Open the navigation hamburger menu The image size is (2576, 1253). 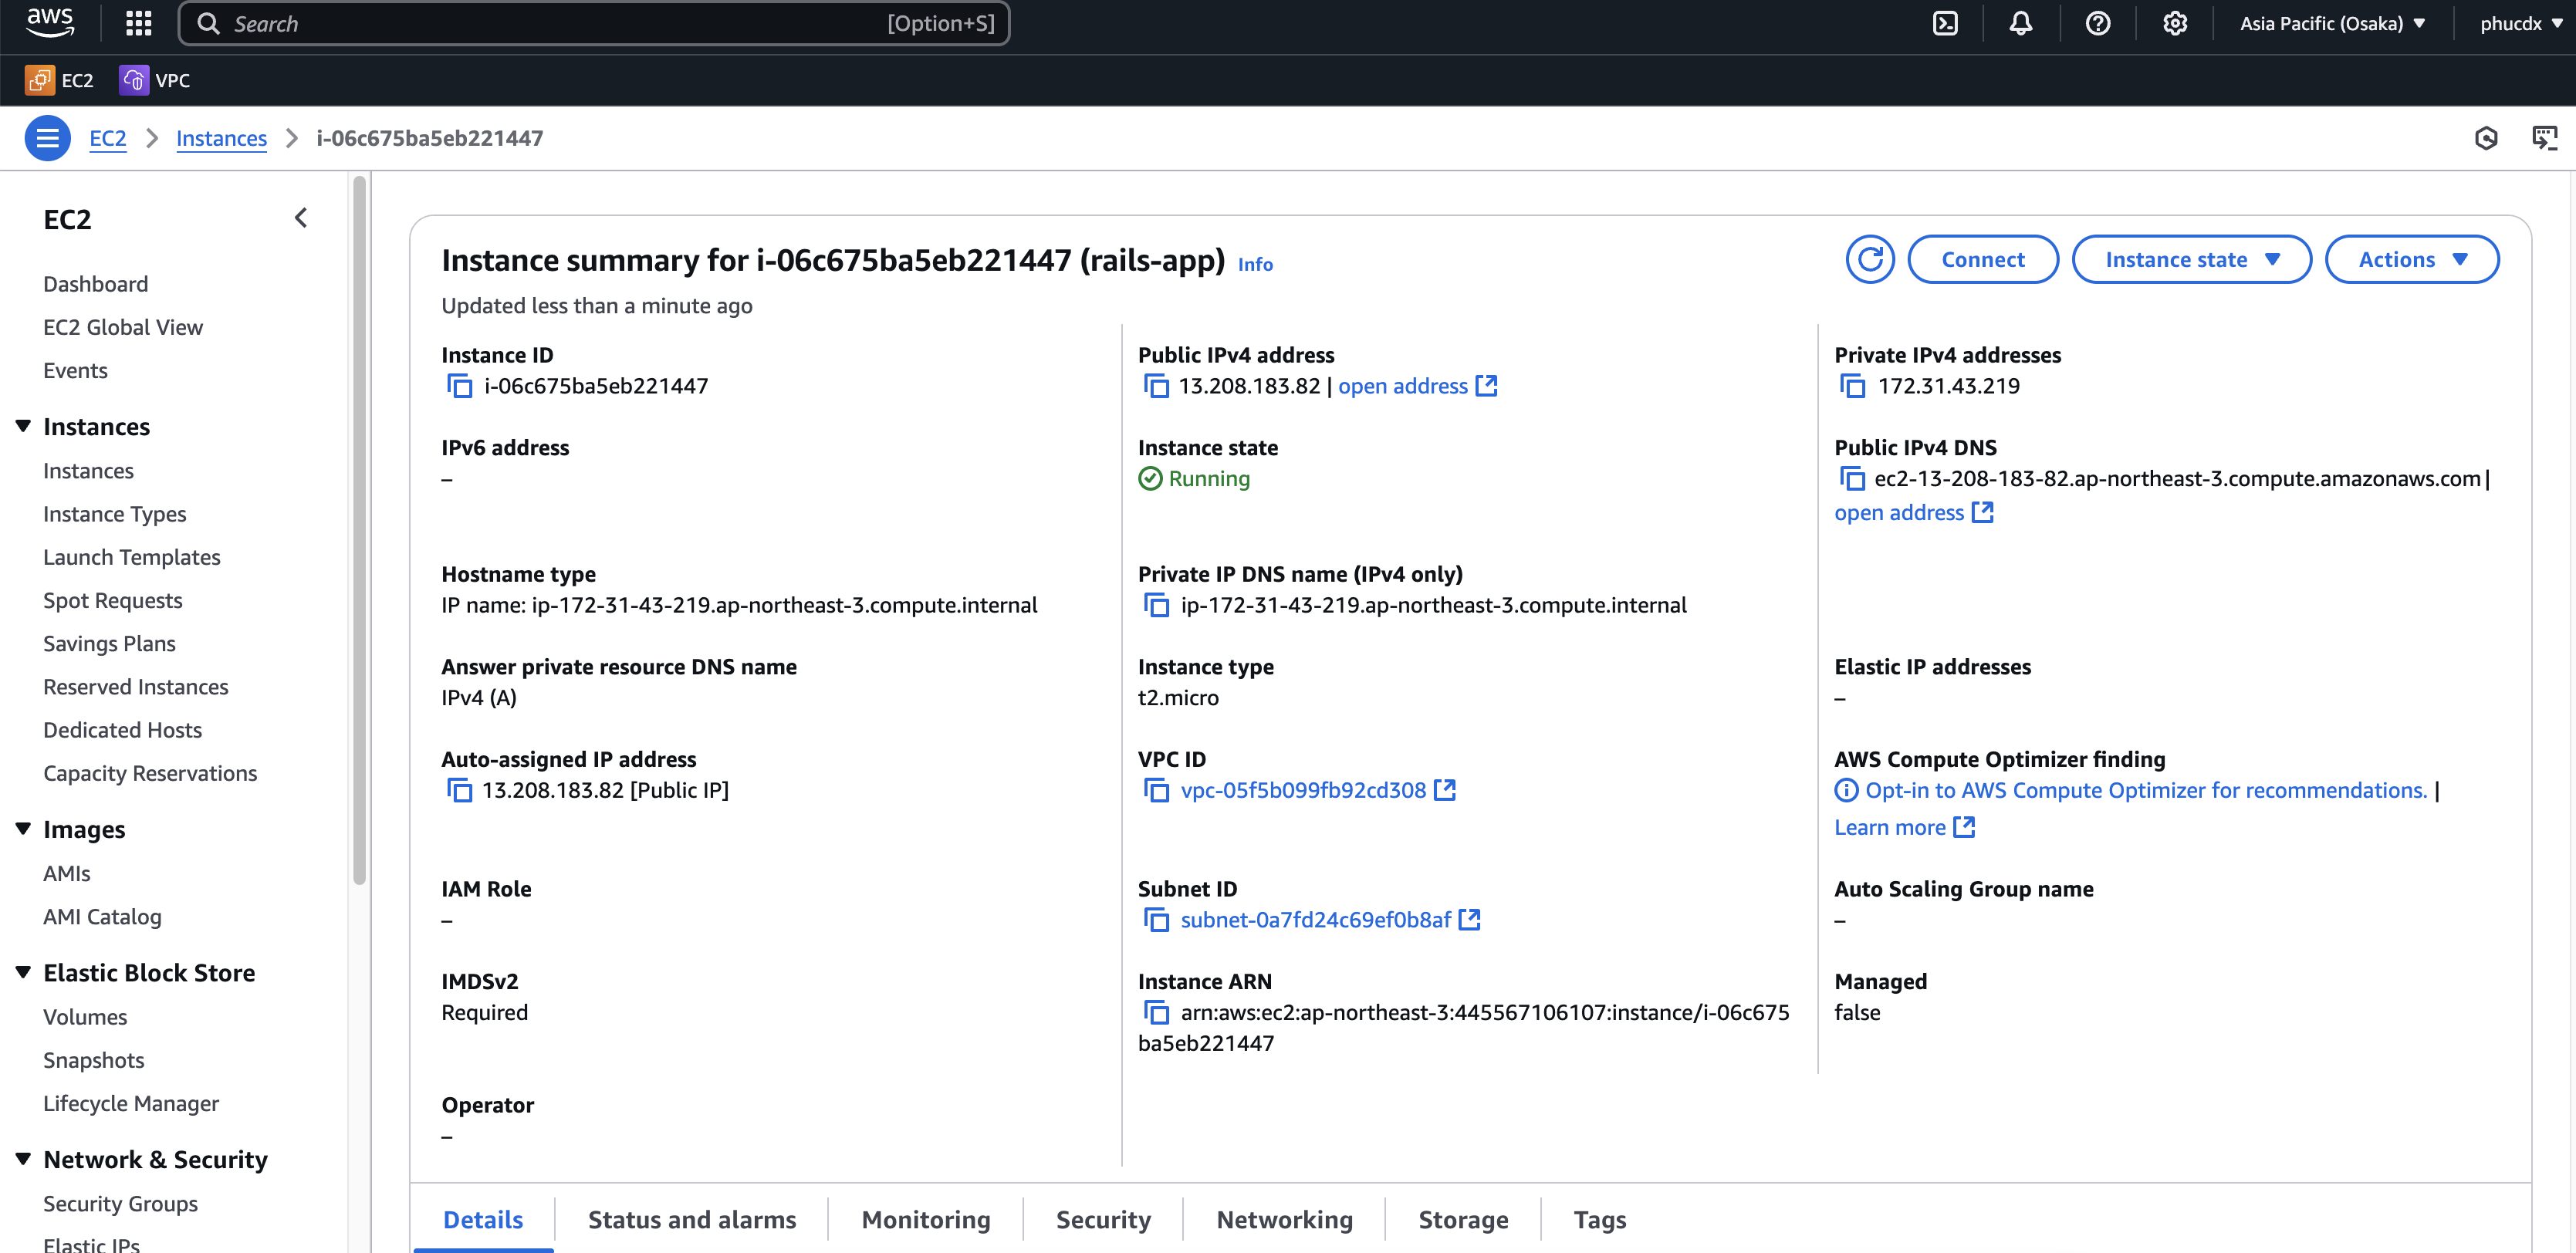pos(47,138)
